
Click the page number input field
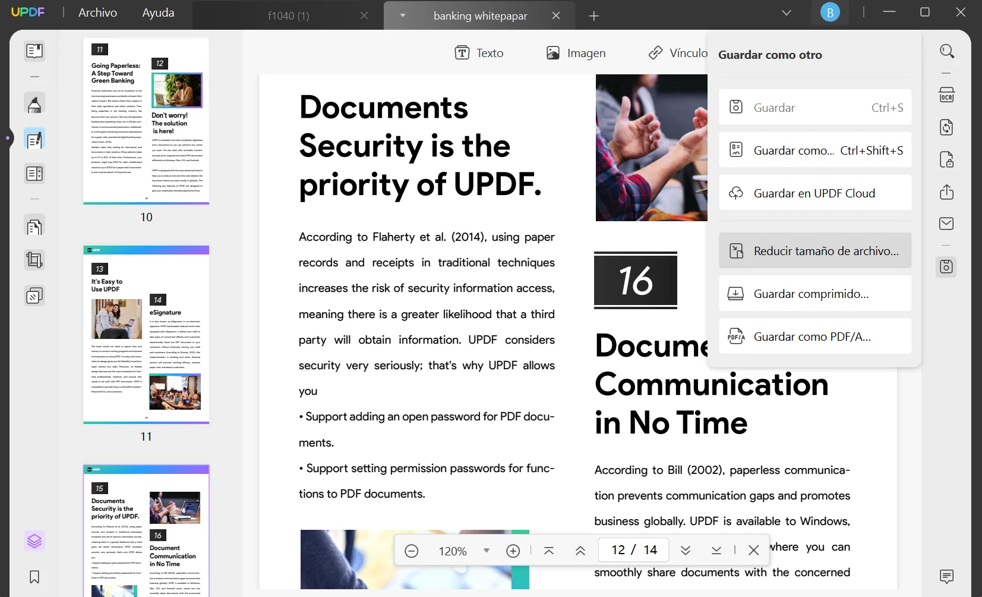(x=634, y=550)
